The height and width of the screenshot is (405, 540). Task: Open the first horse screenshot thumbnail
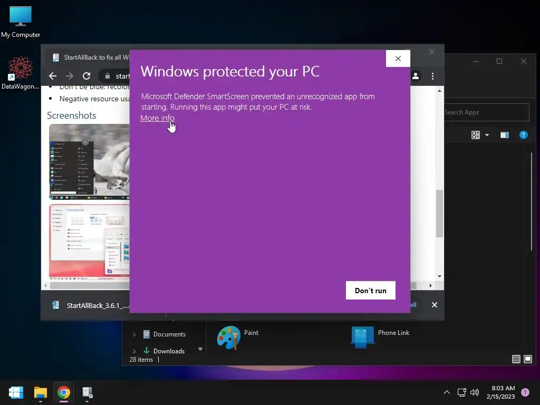coord(89,161)
